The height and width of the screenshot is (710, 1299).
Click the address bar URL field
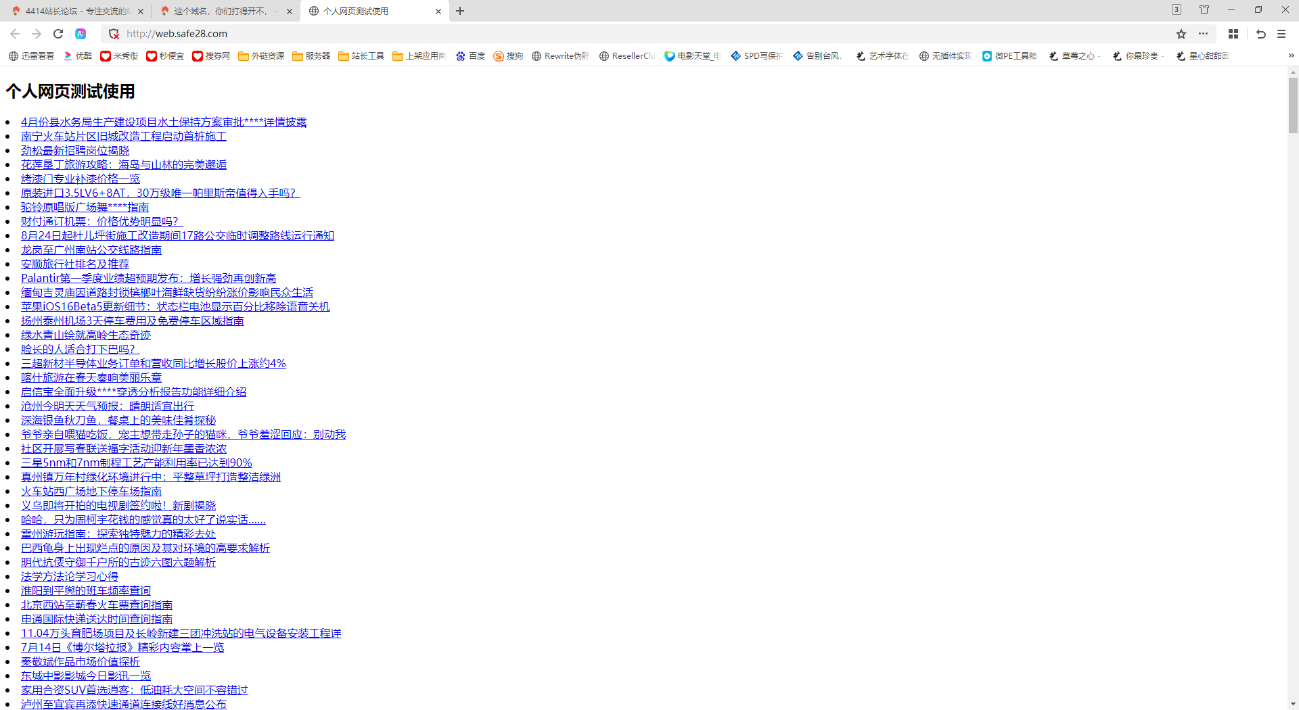[609, 34]
